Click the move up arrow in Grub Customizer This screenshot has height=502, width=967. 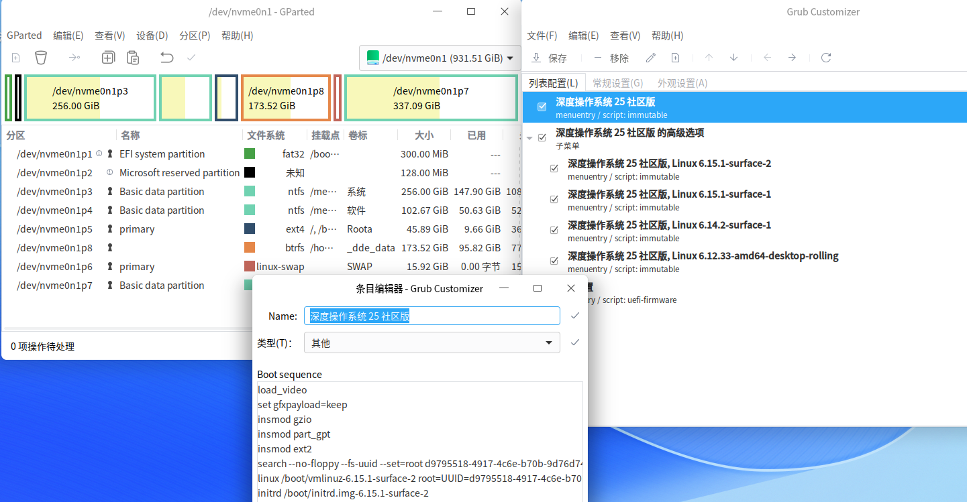coord(709,58)
